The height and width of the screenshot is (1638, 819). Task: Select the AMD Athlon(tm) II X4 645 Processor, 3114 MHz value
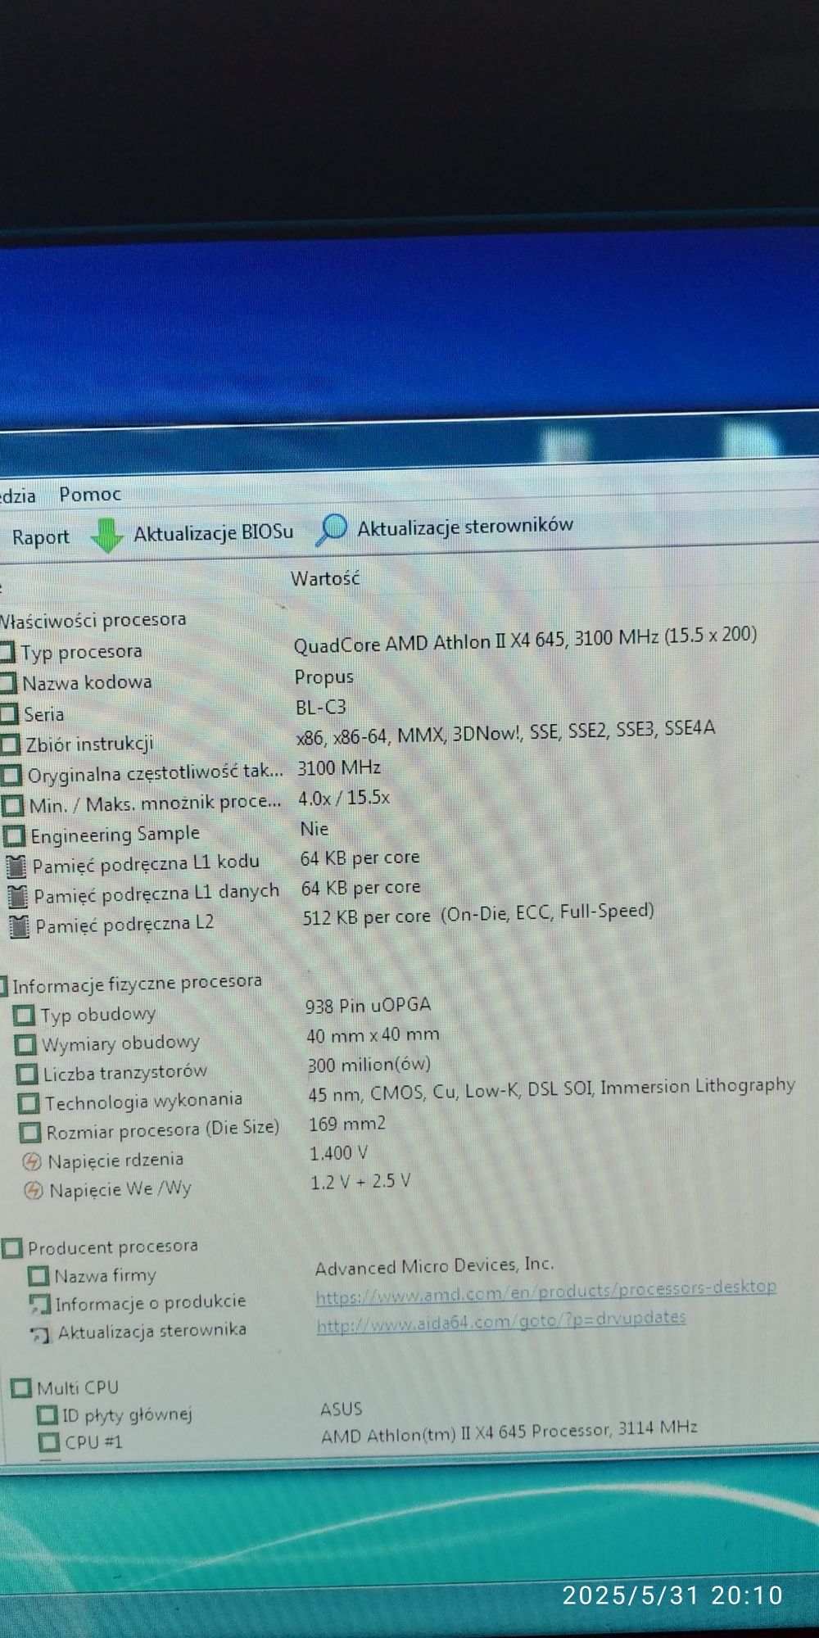point(509,1432)
